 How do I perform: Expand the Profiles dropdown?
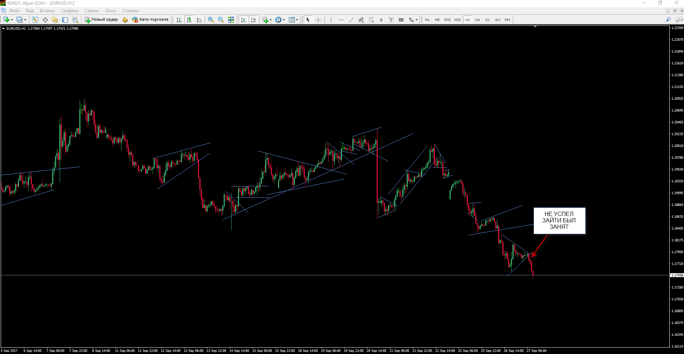(25, 20)
